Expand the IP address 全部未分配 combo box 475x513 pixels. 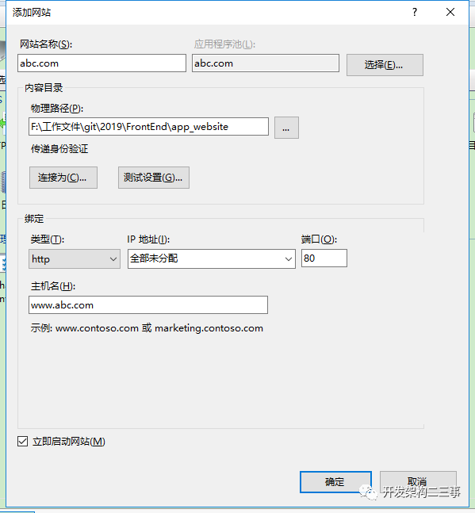[x=211, y=258]
